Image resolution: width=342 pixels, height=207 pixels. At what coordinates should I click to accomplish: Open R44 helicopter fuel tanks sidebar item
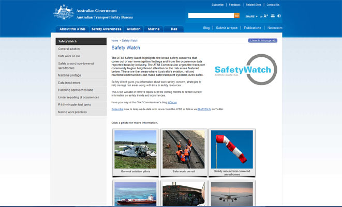81,104
